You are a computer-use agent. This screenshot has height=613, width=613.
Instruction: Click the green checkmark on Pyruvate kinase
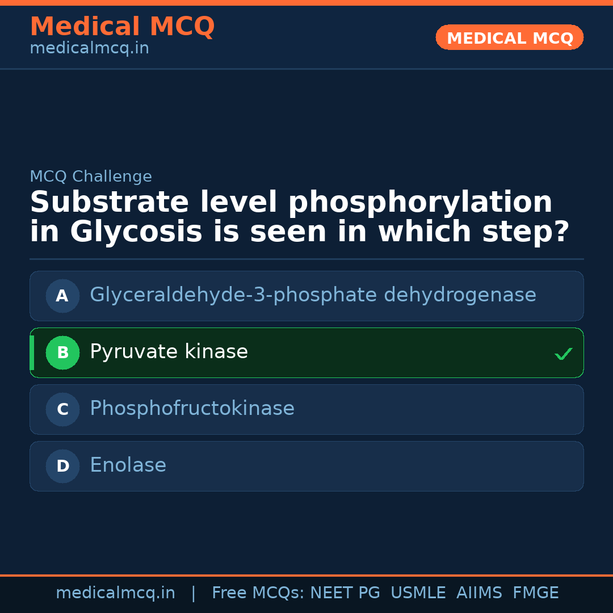click(563, 354)
